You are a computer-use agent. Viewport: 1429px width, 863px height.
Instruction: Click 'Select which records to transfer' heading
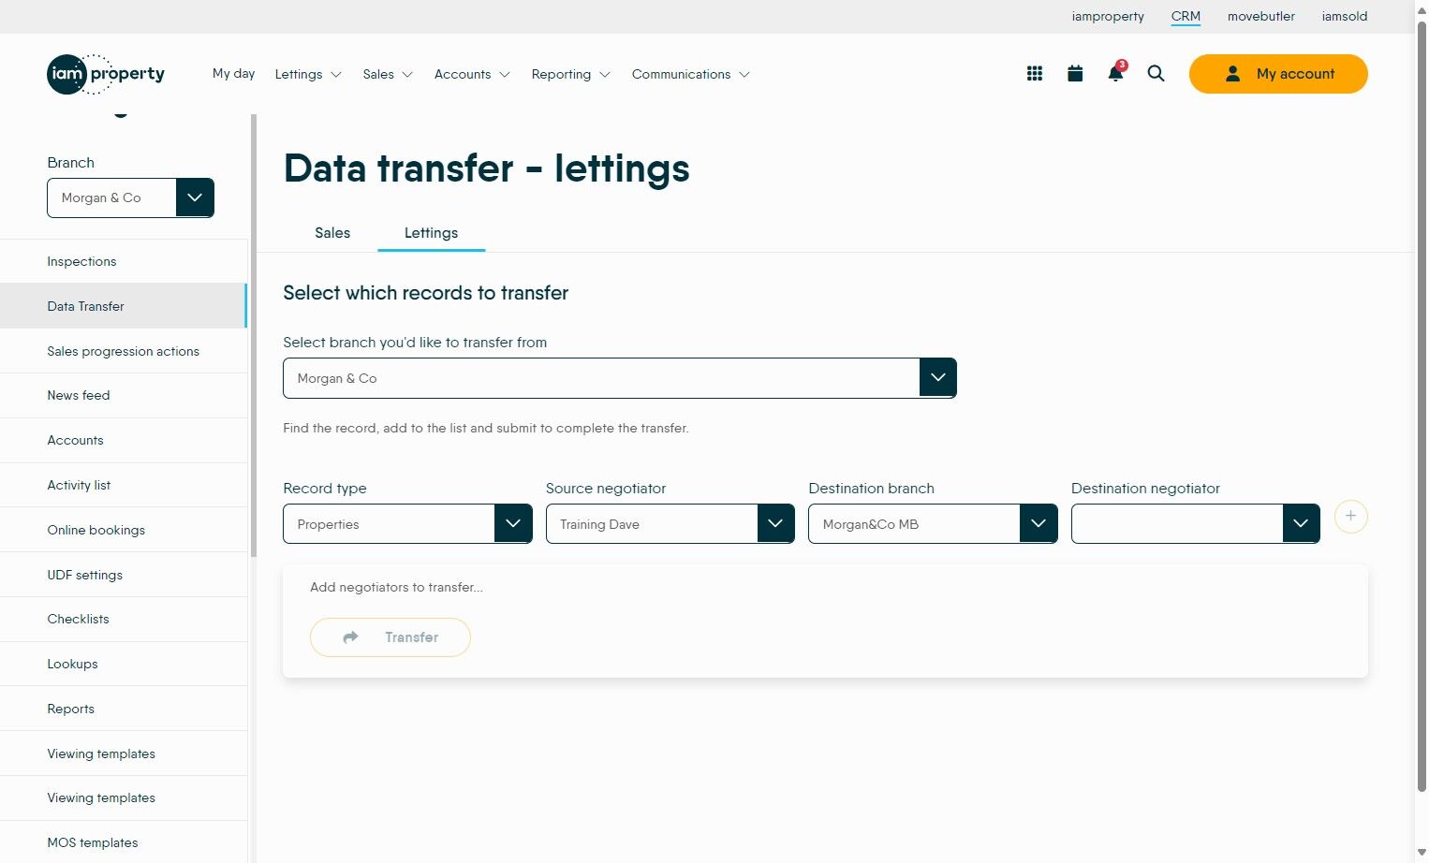[425, 293]
